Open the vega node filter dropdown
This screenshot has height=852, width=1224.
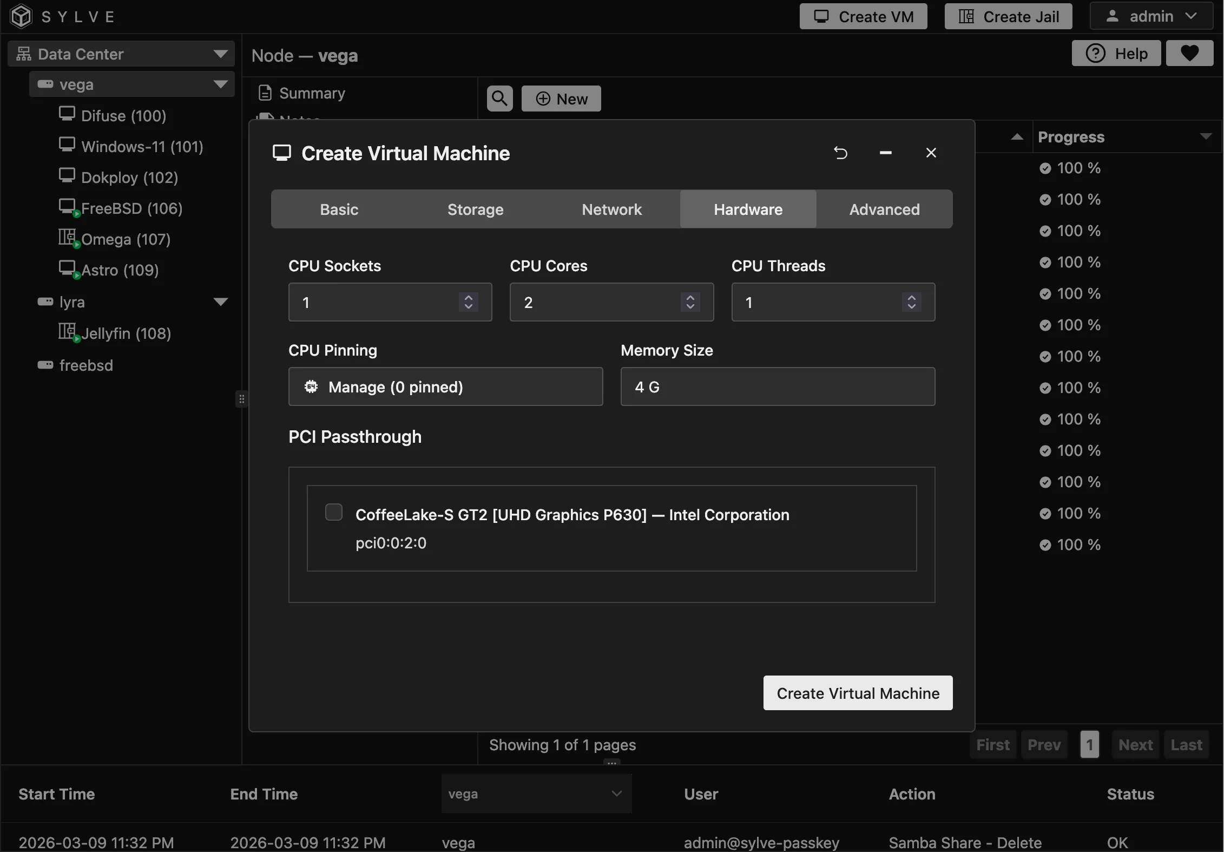pos(536,794)
